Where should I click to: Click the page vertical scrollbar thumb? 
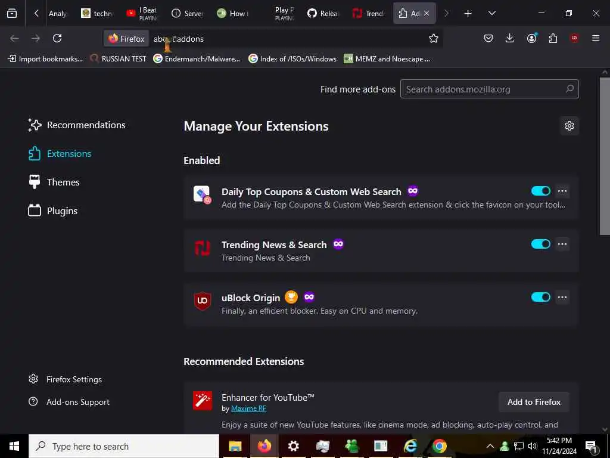click(x=605, y=156)
